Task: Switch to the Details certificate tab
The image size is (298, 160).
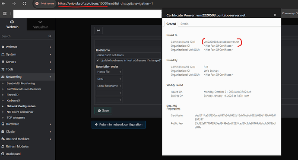Action: (184, 24)
